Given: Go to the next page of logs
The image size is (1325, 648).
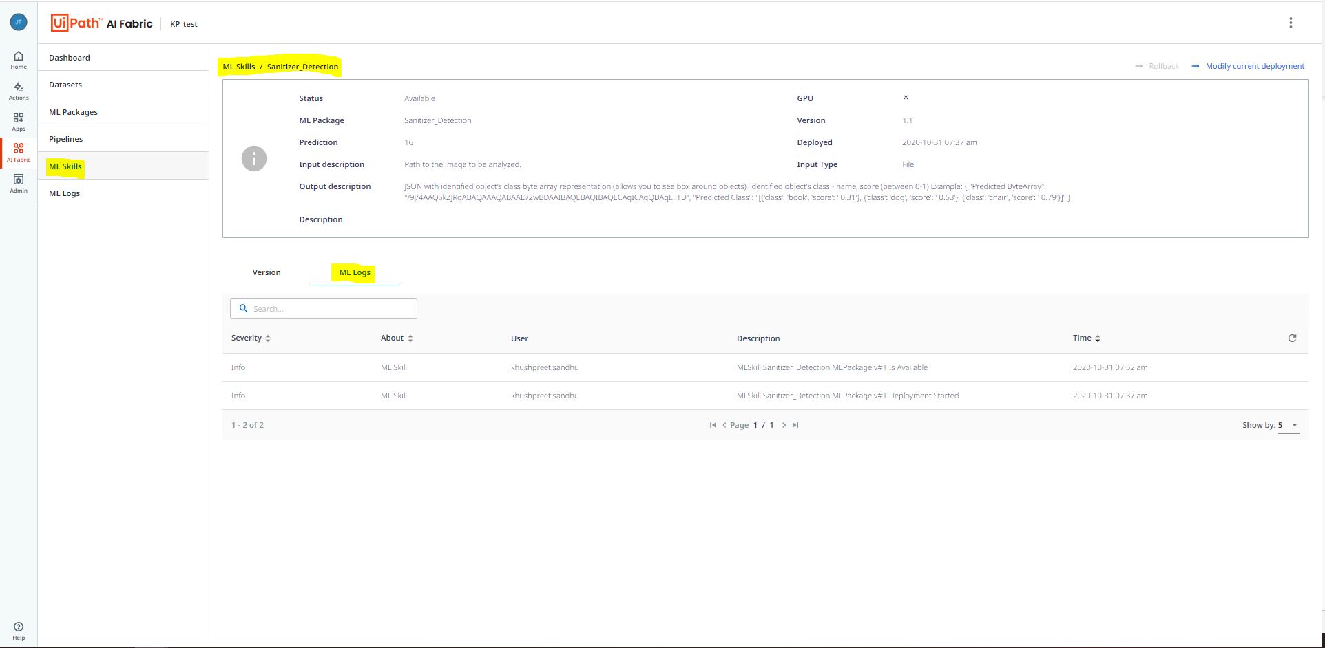Looking at the screenshot, I should click(x=784, y=425).
